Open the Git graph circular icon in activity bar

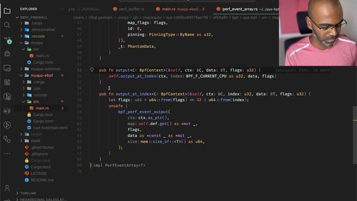[x=7, y=125]
